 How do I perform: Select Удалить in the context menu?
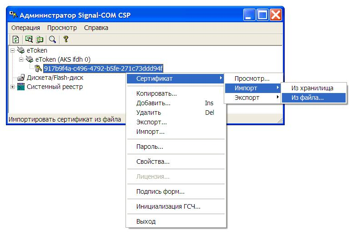tap(176, 113)
